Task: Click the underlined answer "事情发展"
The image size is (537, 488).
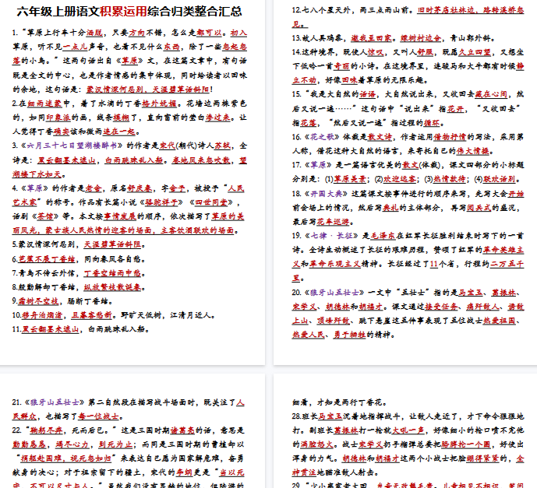Action: point(120,216)
